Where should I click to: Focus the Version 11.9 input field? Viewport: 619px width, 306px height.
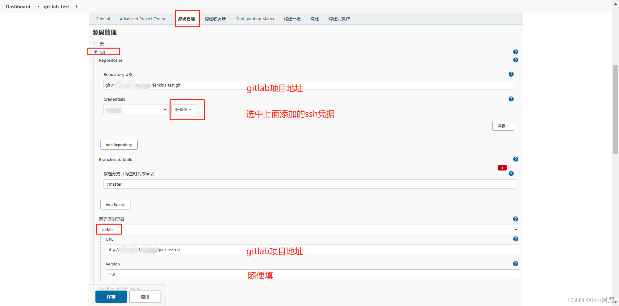coord(313,274)
